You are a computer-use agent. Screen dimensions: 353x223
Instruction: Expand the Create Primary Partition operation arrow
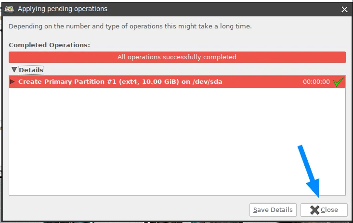tap(13, 81)
